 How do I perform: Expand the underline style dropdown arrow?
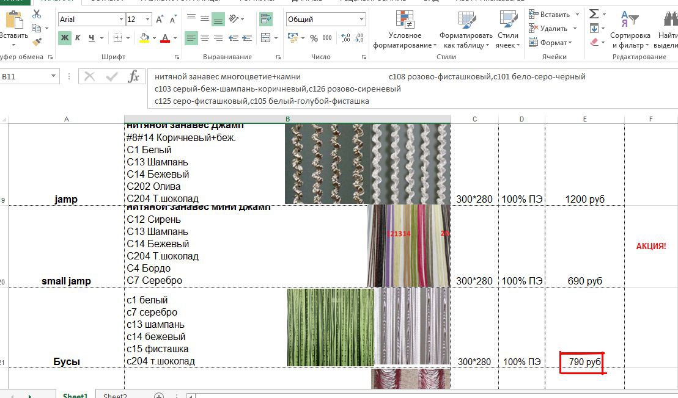(101, 38)
